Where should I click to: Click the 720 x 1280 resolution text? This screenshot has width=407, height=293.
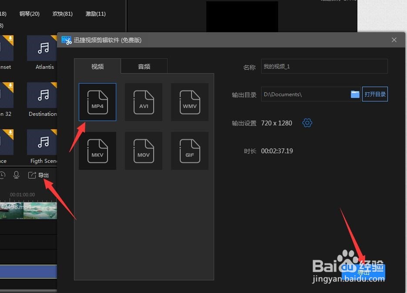[x=276, y=123]
